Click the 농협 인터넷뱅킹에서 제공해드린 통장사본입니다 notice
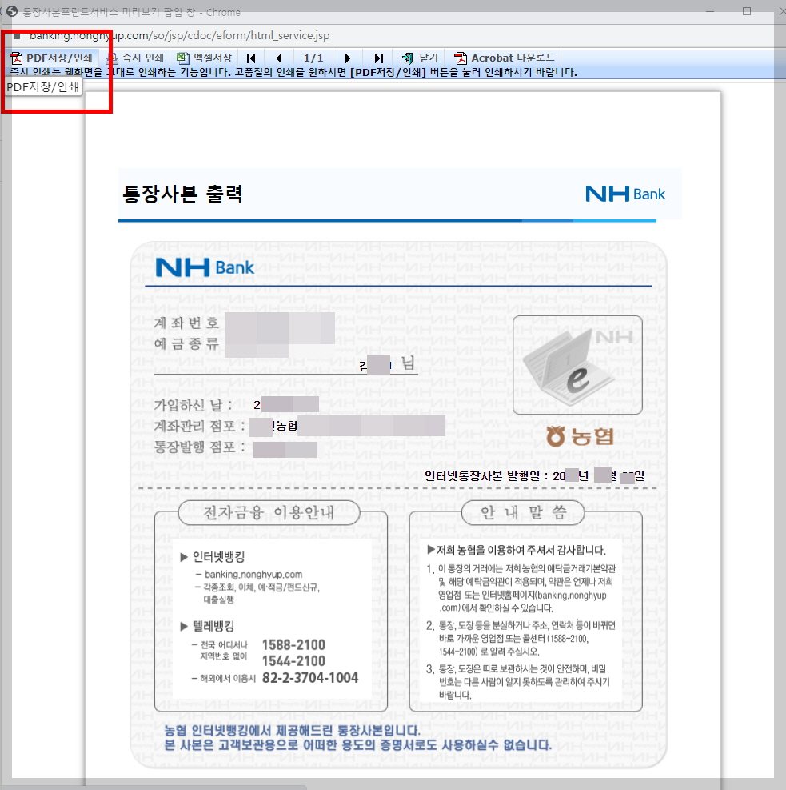This screenshot has height=790, width=786. 293,731
